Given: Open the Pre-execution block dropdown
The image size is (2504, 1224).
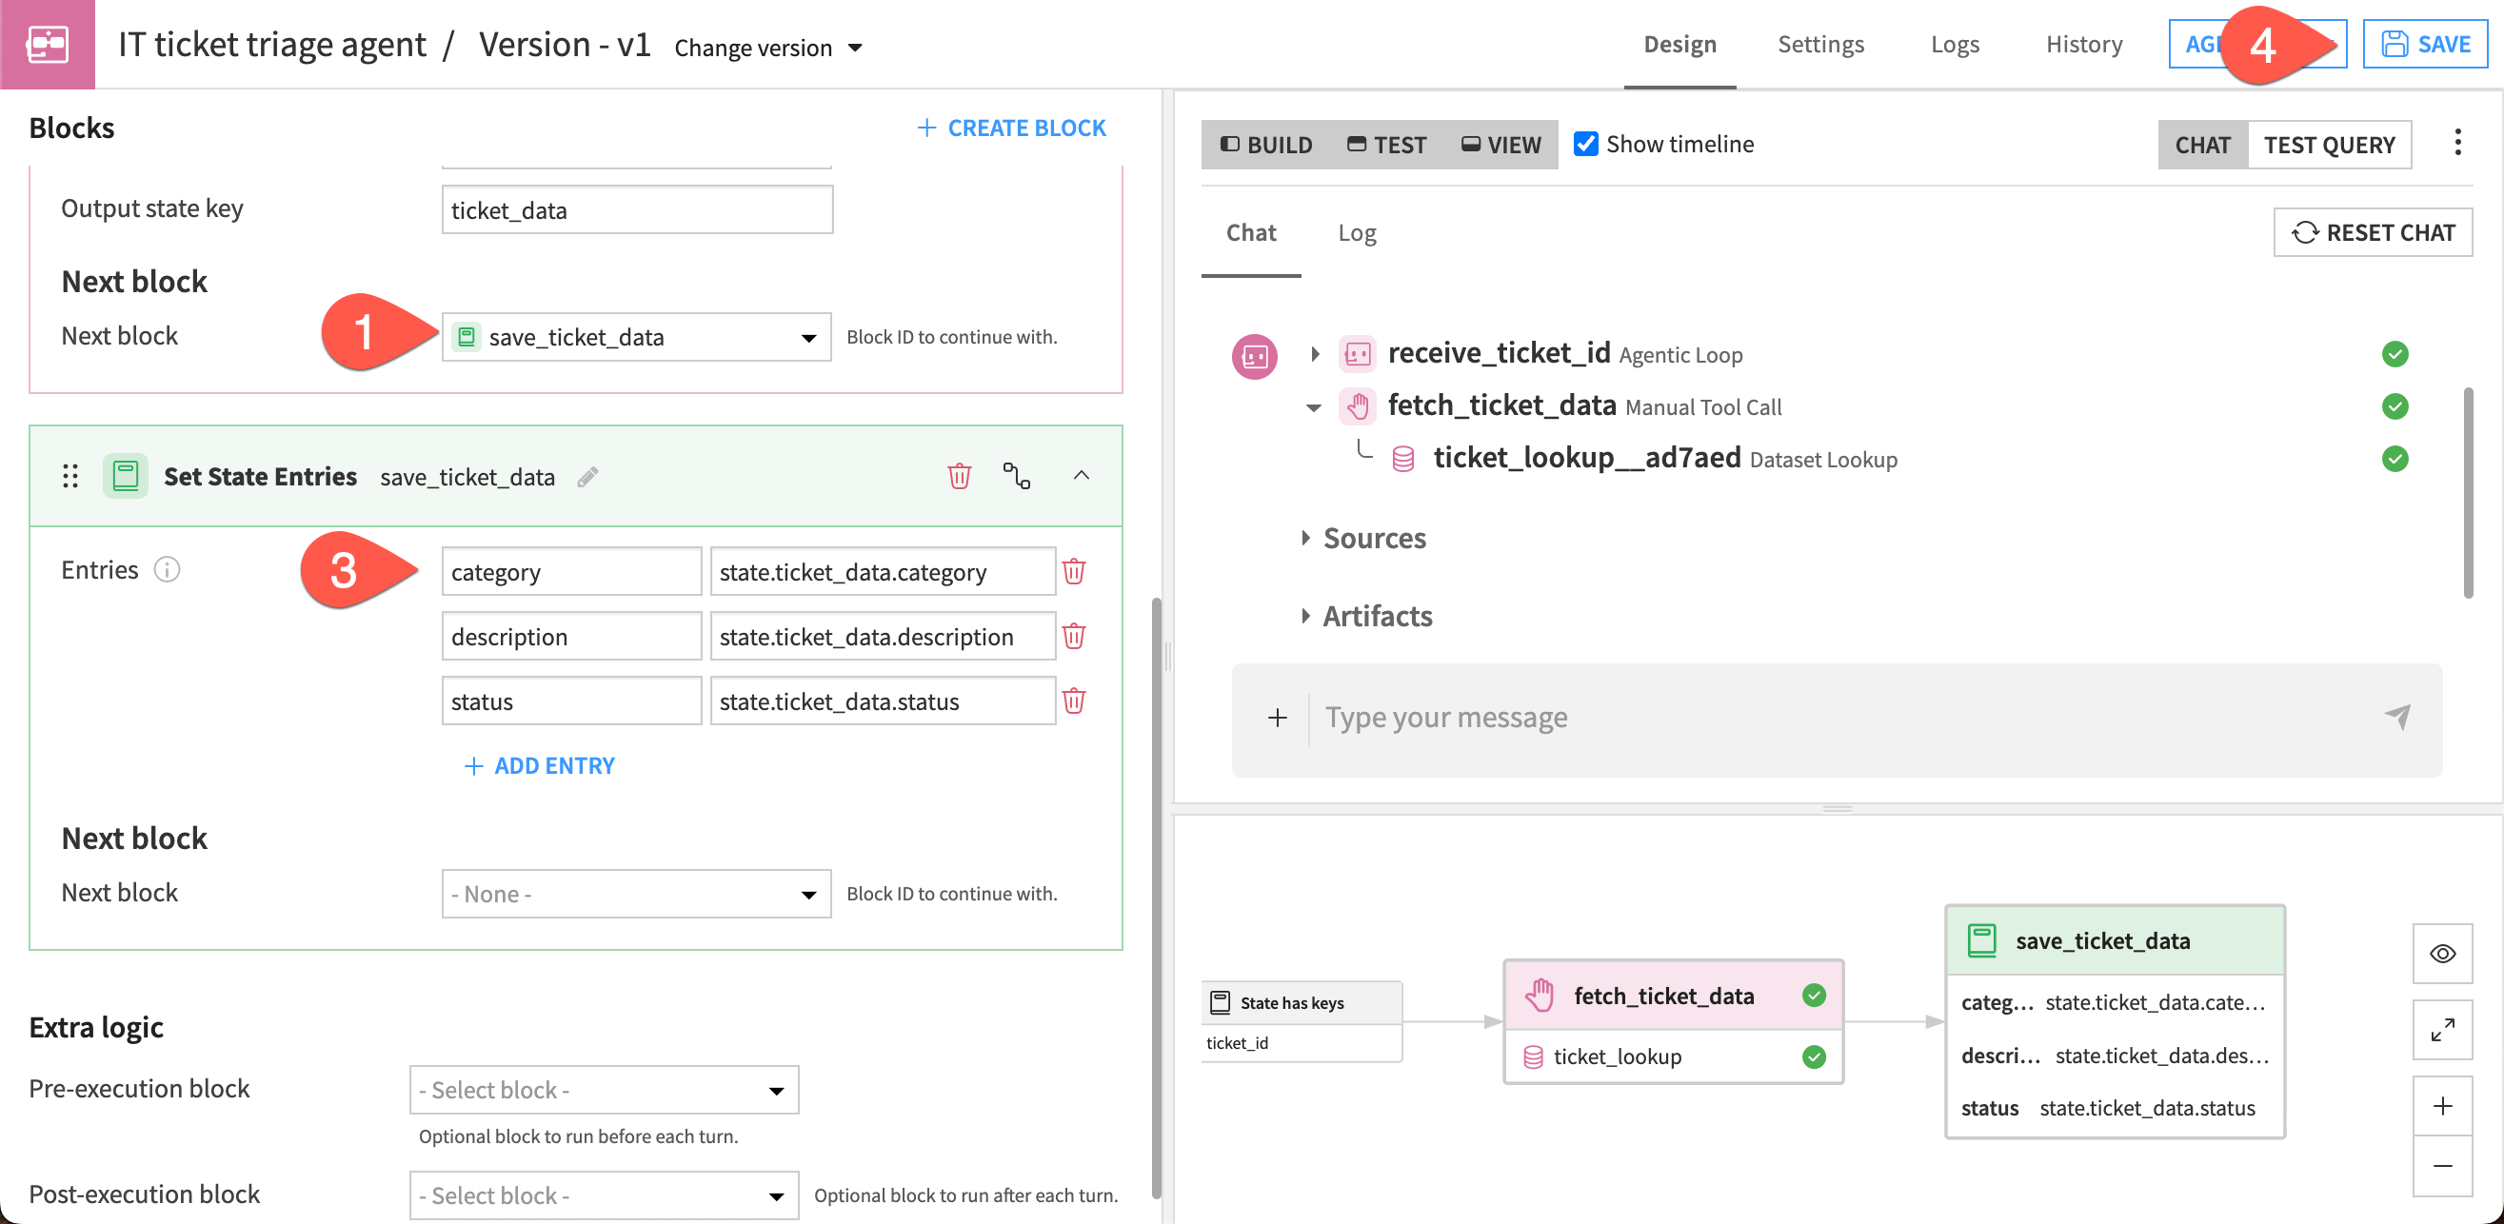Looking at the screenshot, I should pyautogui.click(x=604, y=1090).
